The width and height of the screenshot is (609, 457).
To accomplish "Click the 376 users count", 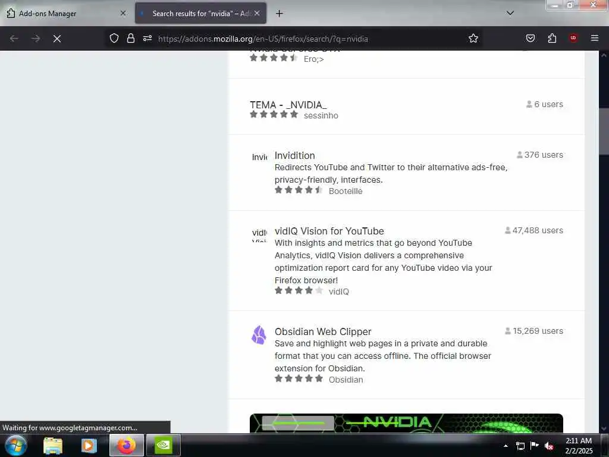I will 539,155.
